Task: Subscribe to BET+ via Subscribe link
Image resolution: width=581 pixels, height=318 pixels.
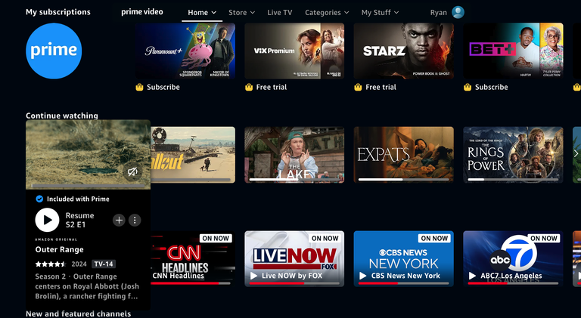Action: pos(491,88)
